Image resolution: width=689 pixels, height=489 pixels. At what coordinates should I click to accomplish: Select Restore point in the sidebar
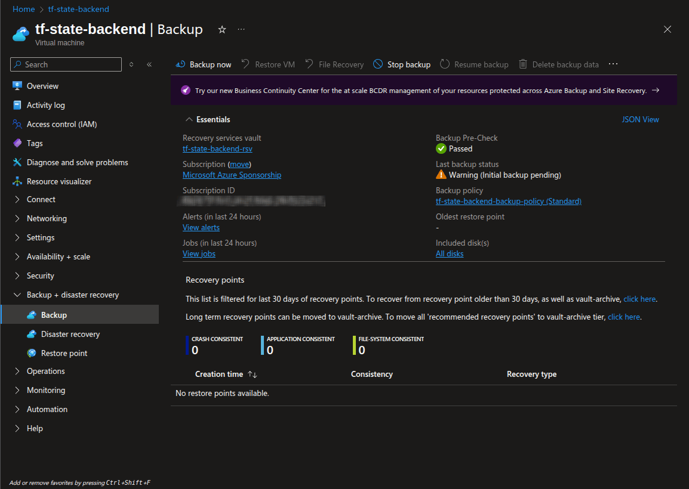[64, 353]
